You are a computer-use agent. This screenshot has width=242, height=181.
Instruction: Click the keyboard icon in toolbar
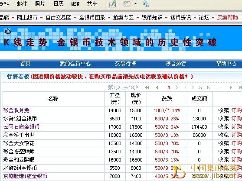127,4
